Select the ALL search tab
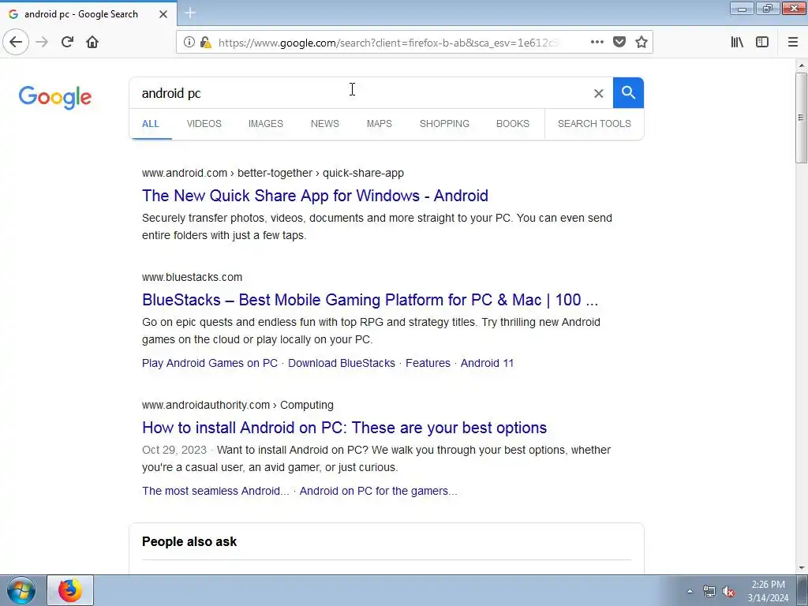This screenshot has width=808, height=606. pyautogui.click(x=151, y=124)
